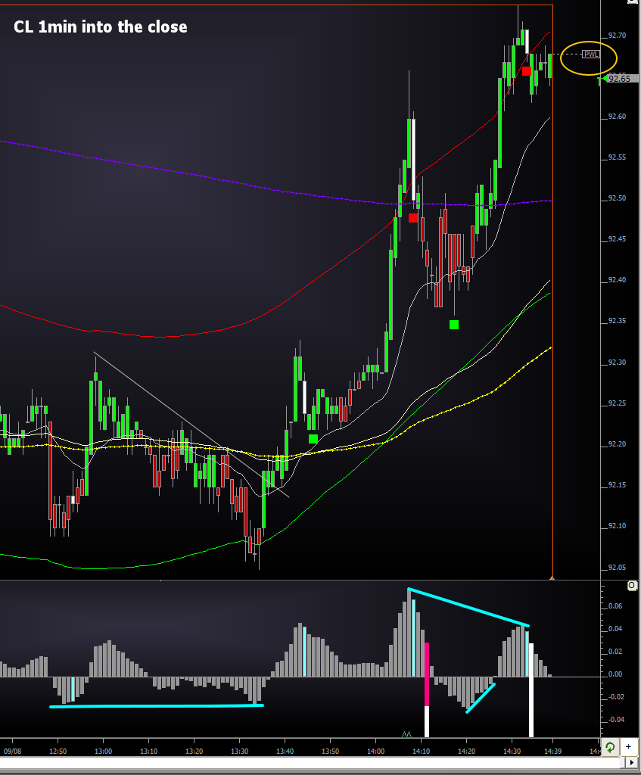The image size is (641, 775).
Task: Click the 92.40 price axis label
Action: pyautogui.click(x=618, y=280)
